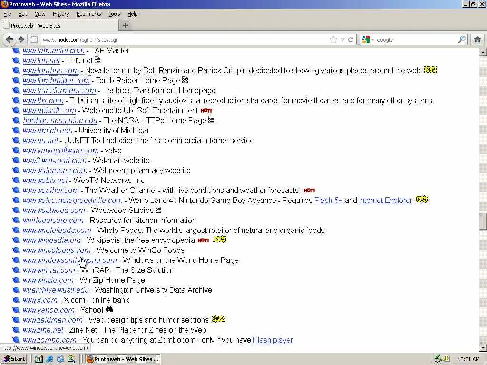
Task: Click the vertical scrollbar down arrow
Action: click(x=483, y=348)
